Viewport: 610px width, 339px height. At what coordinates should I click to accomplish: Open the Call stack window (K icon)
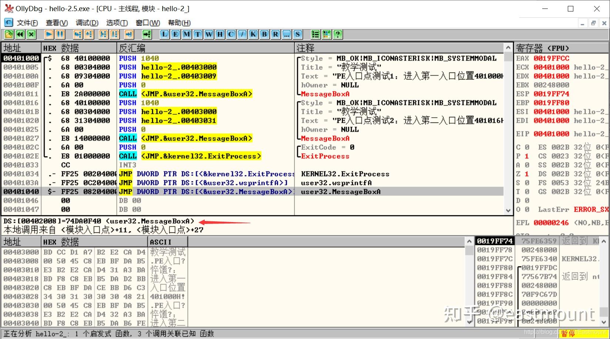point(253,34)
